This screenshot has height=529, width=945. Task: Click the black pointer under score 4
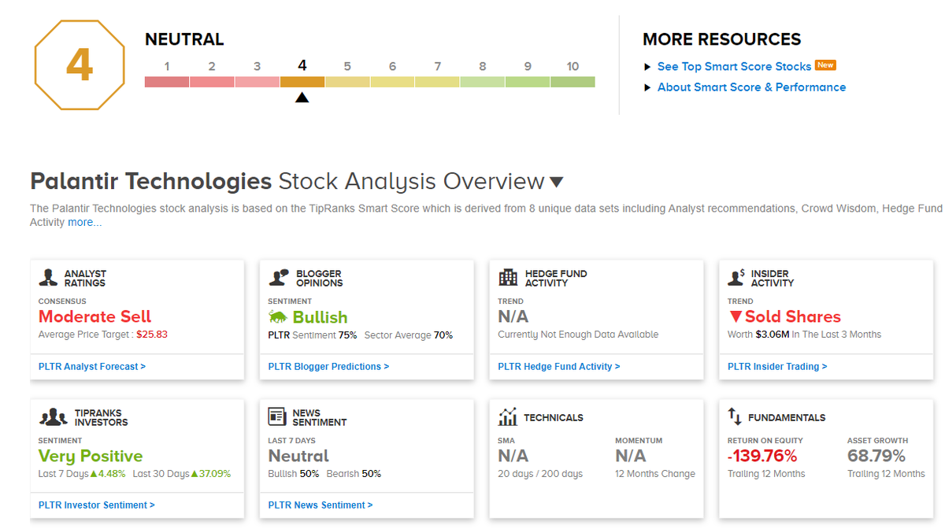302,98
